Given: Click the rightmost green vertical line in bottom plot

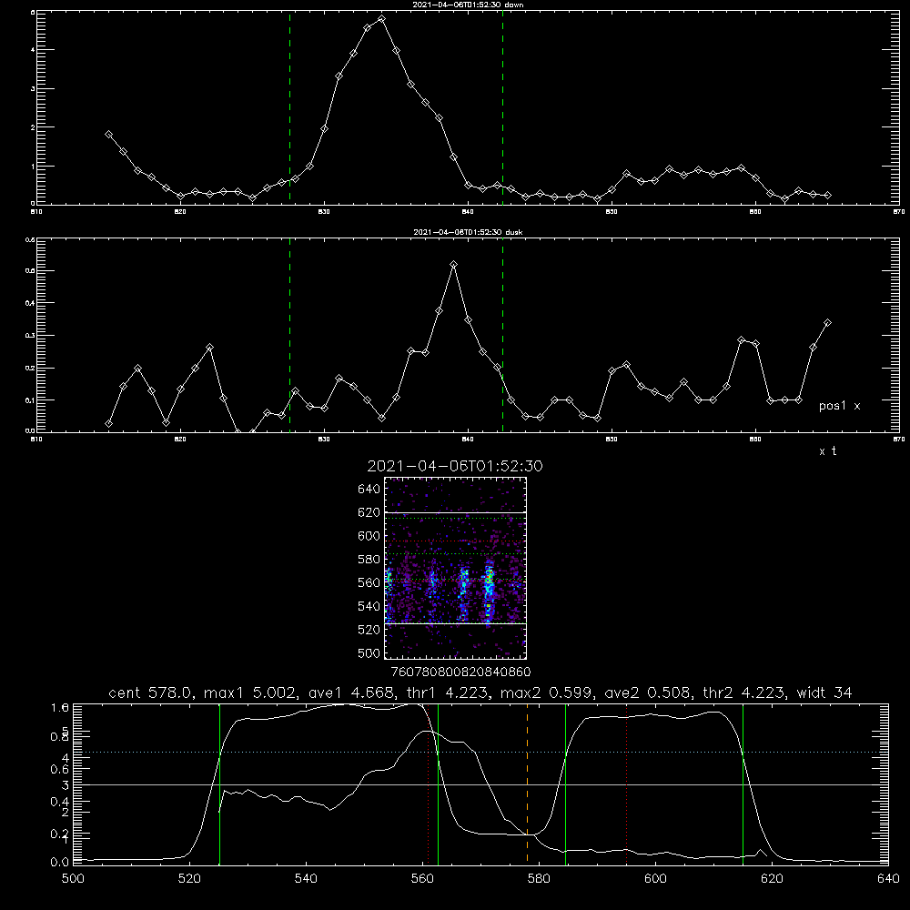Looking at the screenshot, I should (x=743, y=784).
